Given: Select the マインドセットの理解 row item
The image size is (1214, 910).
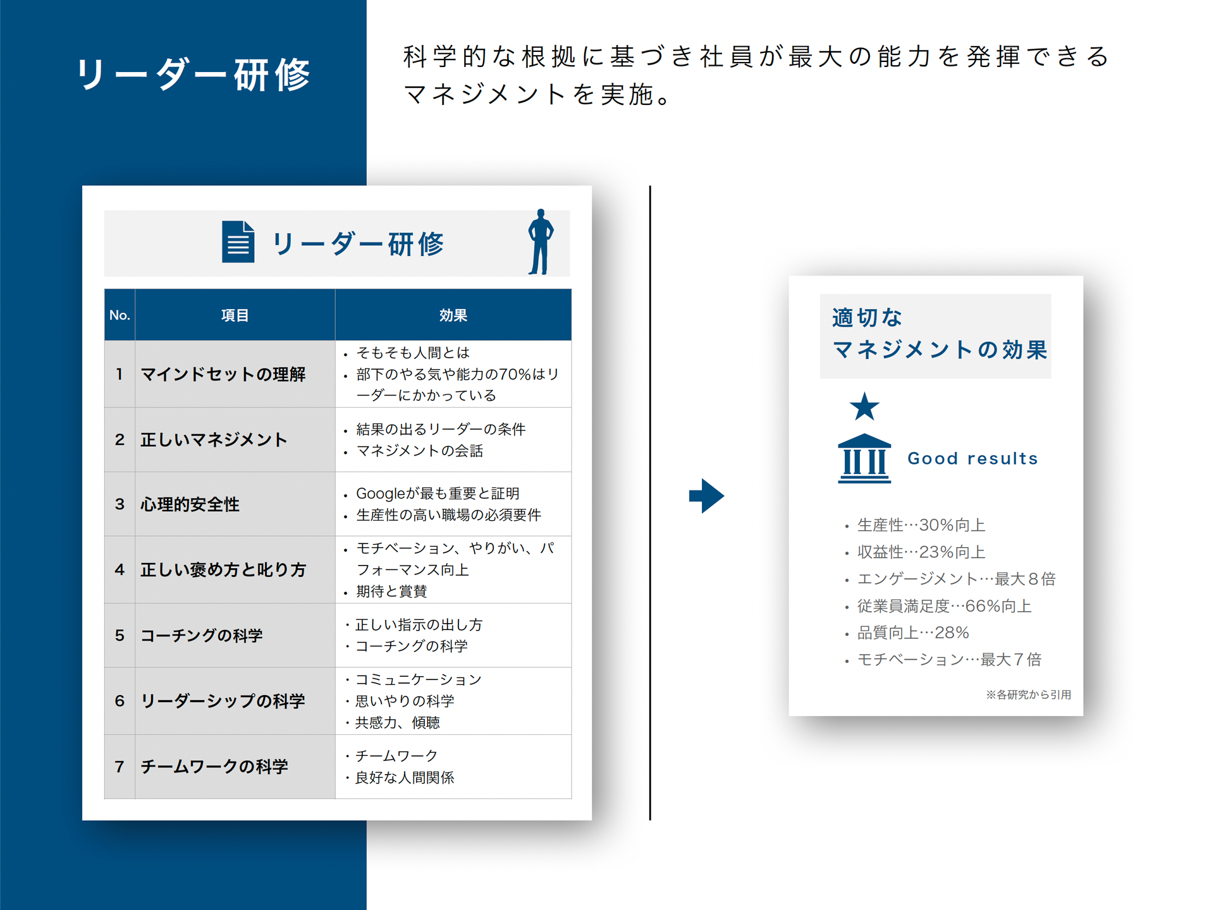Looking at the screenshot, I should pos(223,374).
